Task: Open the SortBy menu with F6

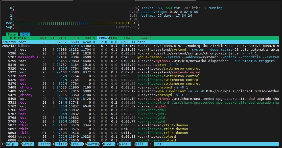Action: tap(91, 144)
